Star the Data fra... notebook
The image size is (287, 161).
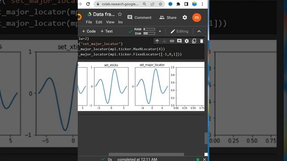point(120,14)
